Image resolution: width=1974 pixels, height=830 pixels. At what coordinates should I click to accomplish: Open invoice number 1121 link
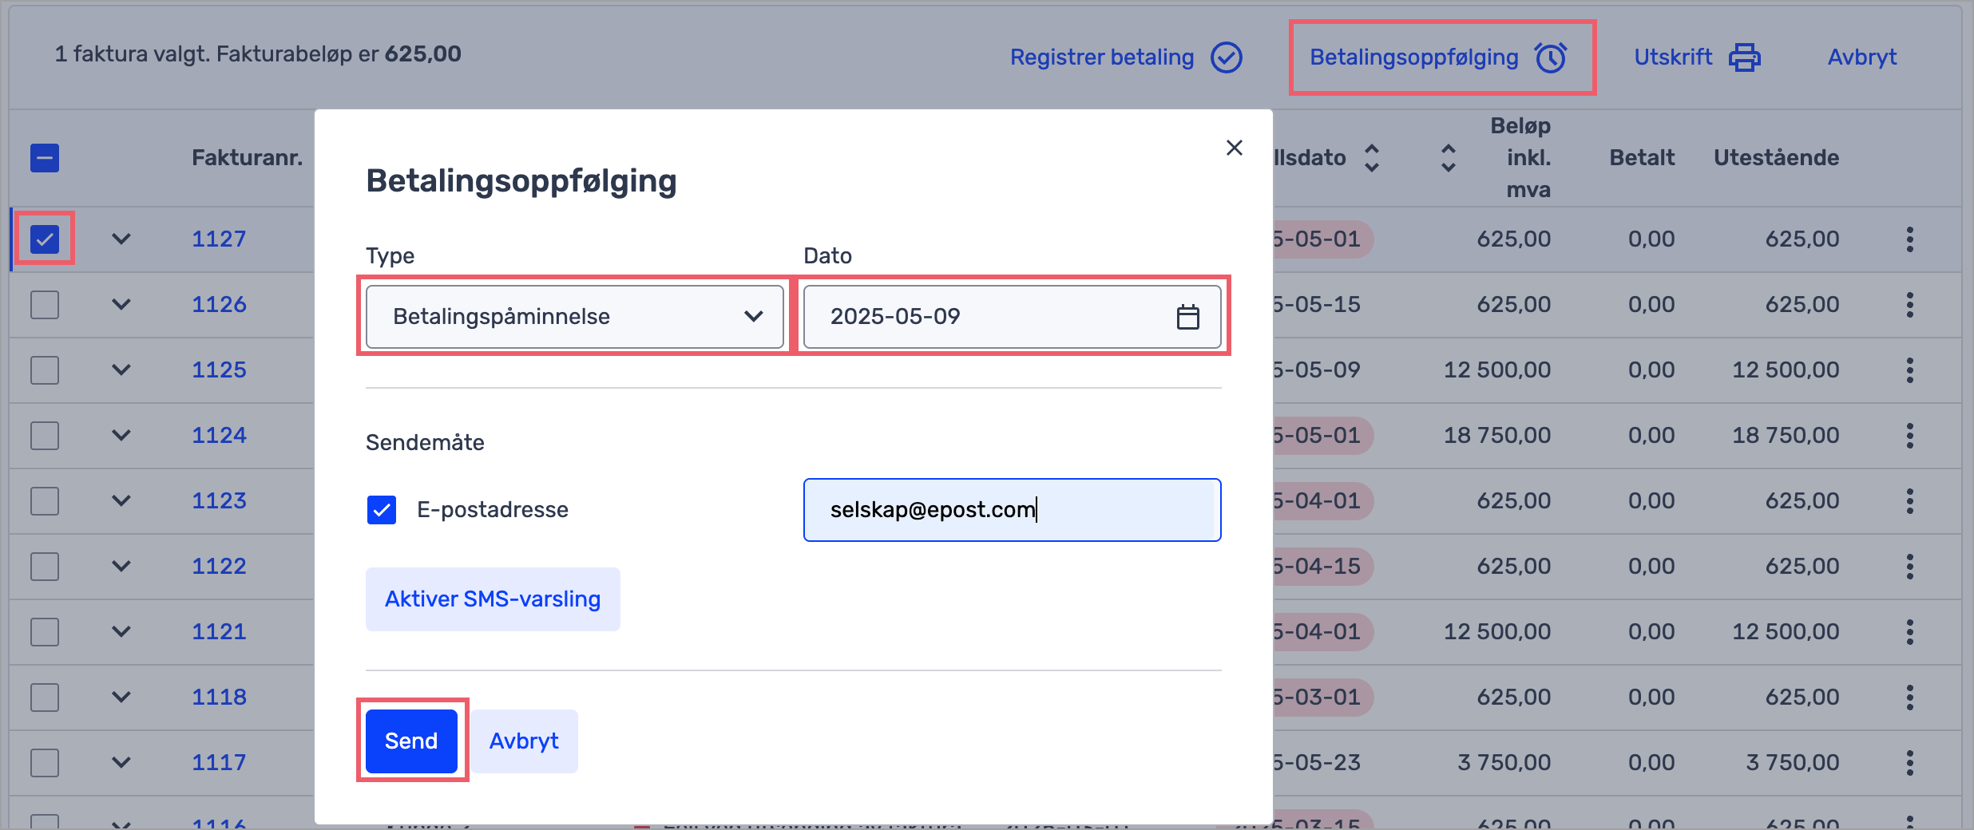click(219, 632)
